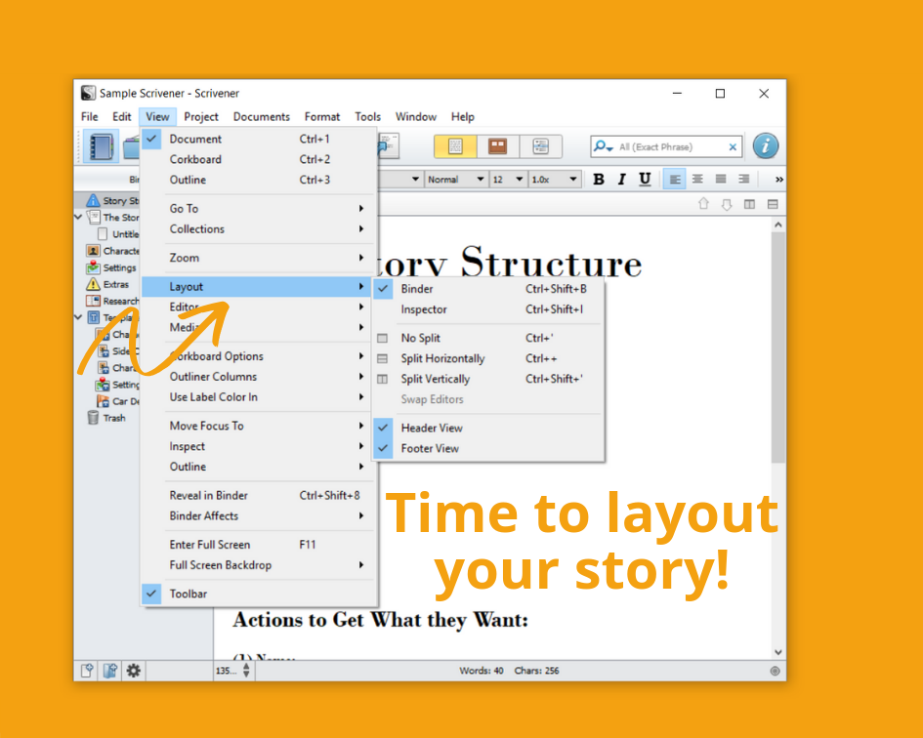Uncheck Footer View in Layout submenu
Viewport: 923px width, 738px height.
click(488, 448)
